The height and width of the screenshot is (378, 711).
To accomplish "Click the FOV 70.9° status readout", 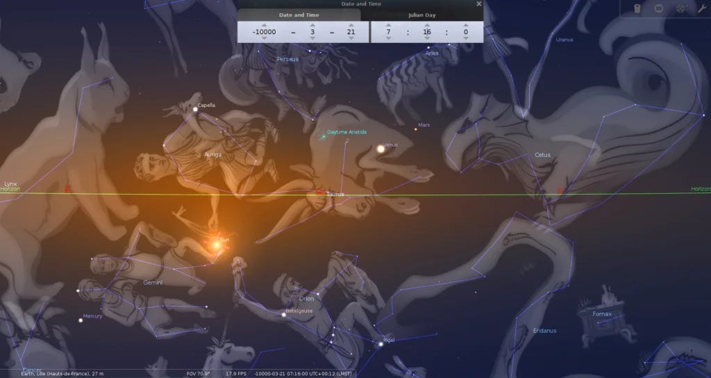I will (197, 374).
